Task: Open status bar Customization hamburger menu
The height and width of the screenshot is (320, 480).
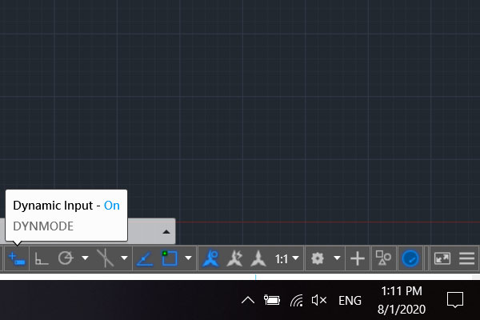Action: (x=467, y=258)
